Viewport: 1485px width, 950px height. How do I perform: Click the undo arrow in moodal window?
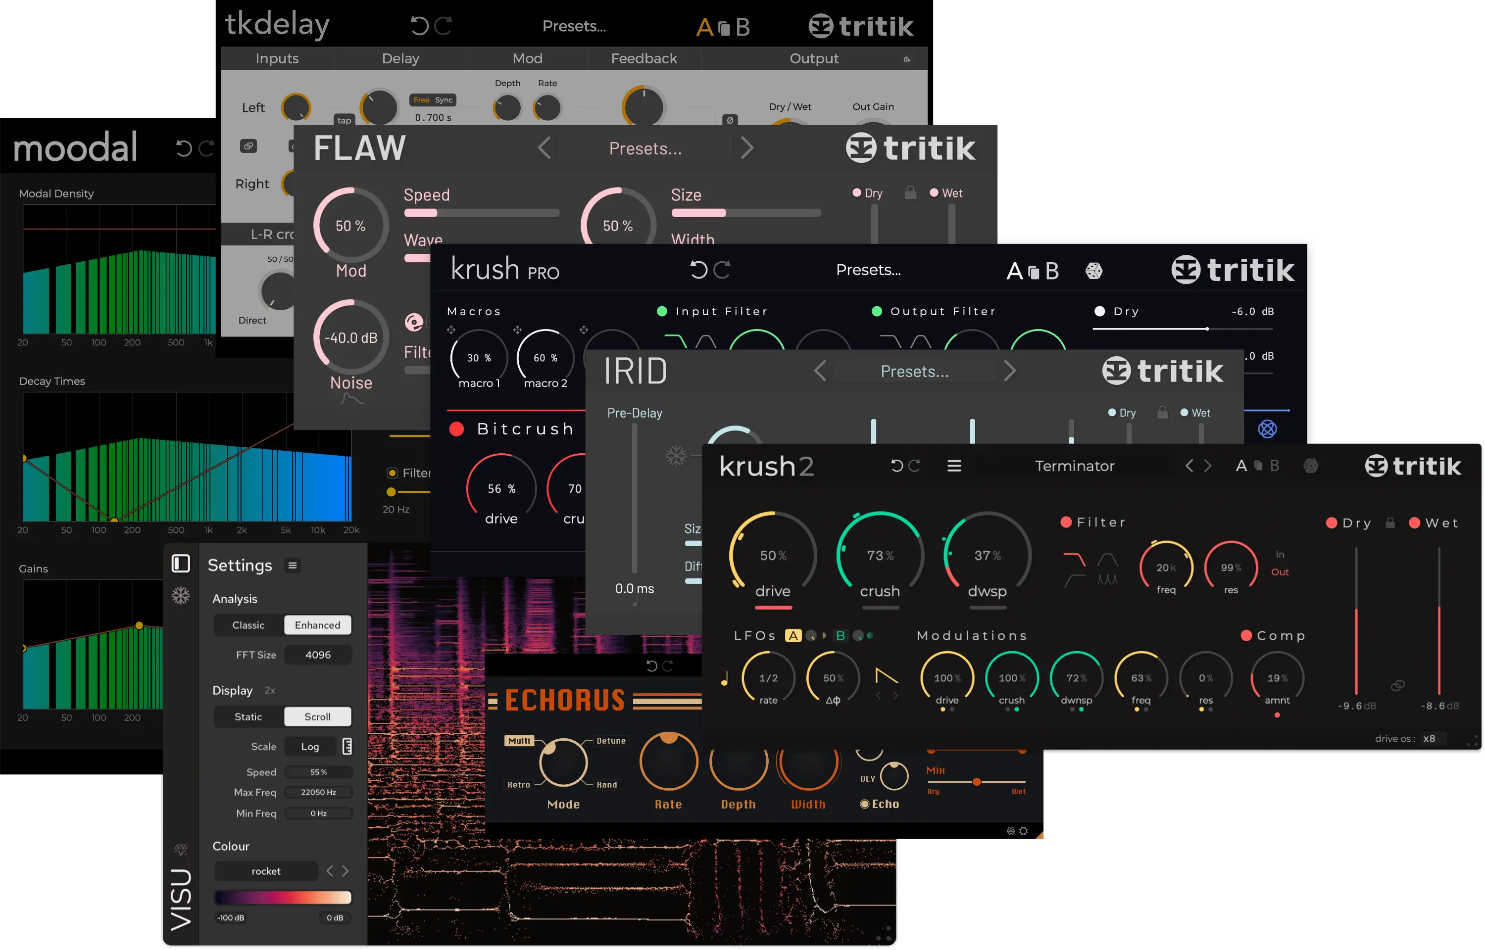pyautogui.click(x=184, y=148)
